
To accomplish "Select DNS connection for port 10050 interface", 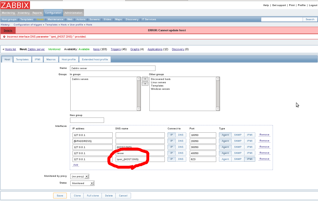I will click(x=181, y=135).
